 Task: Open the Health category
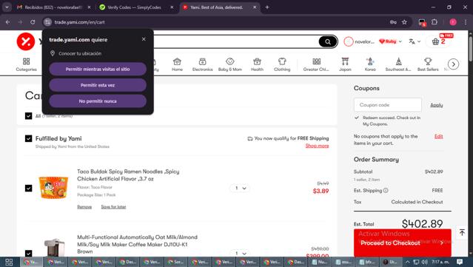pyautogui.click(x=257, y=64)
